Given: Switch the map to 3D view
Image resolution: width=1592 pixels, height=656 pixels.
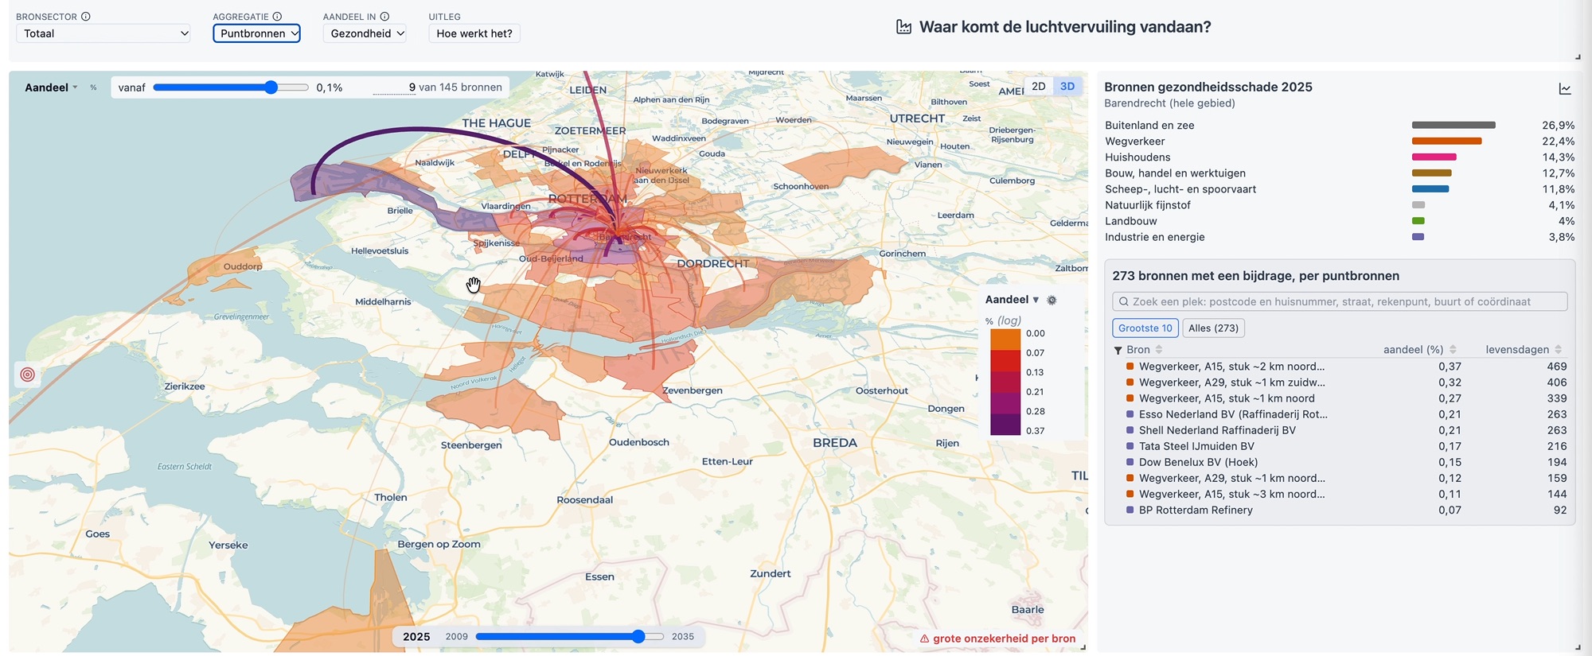Looking at the screenshot, I should [1067, 87].
